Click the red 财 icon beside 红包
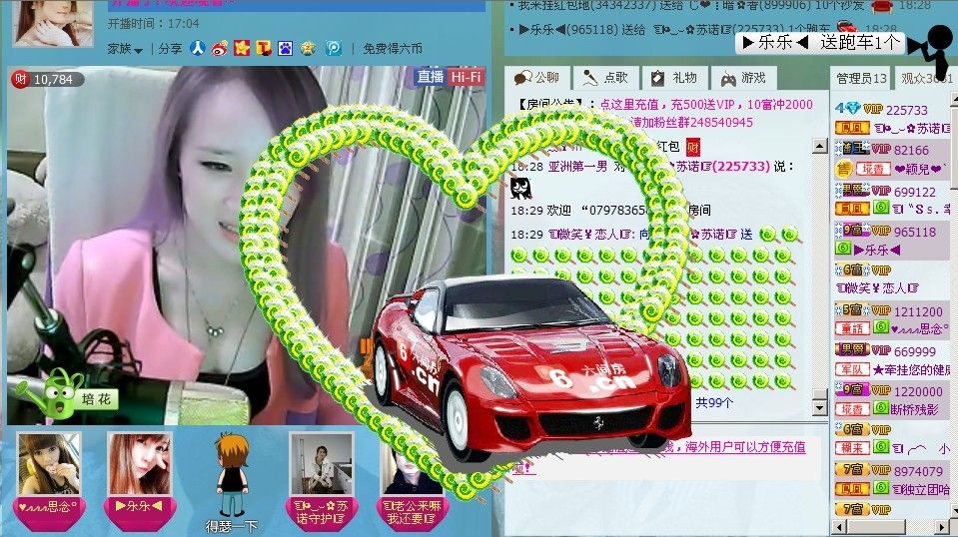The width and height of the screenshot is (958, 537). point(692,147)
